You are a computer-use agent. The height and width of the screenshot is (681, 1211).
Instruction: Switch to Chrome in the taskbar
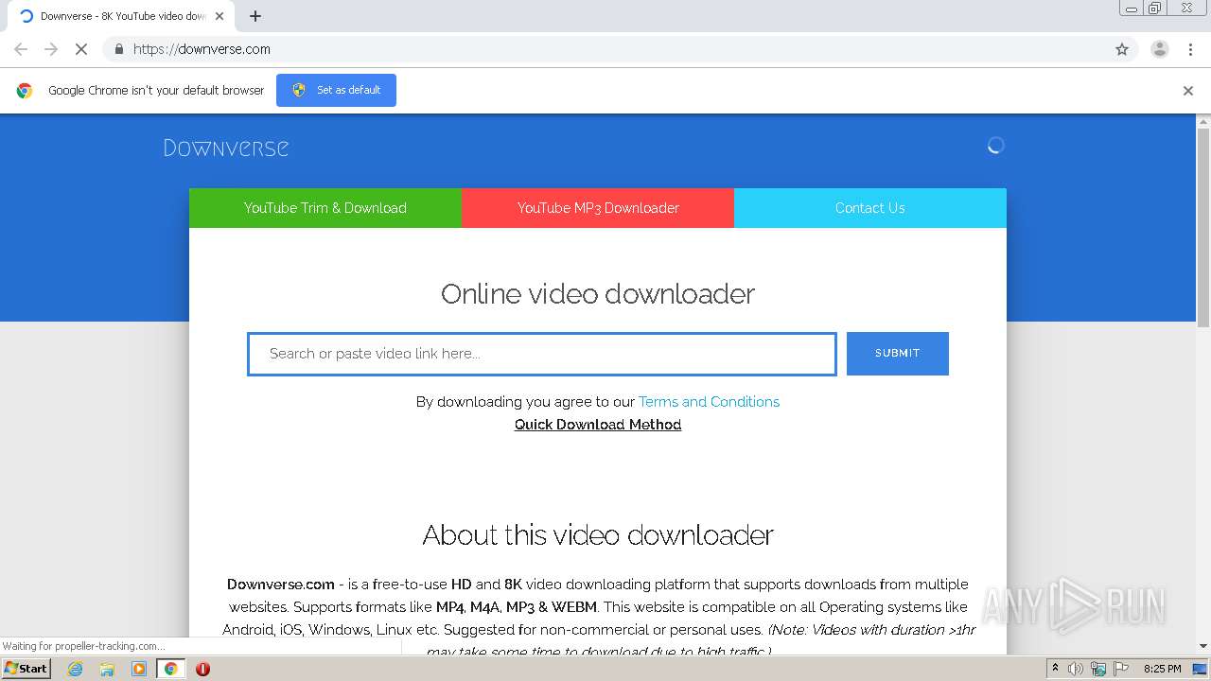[171, 669]
